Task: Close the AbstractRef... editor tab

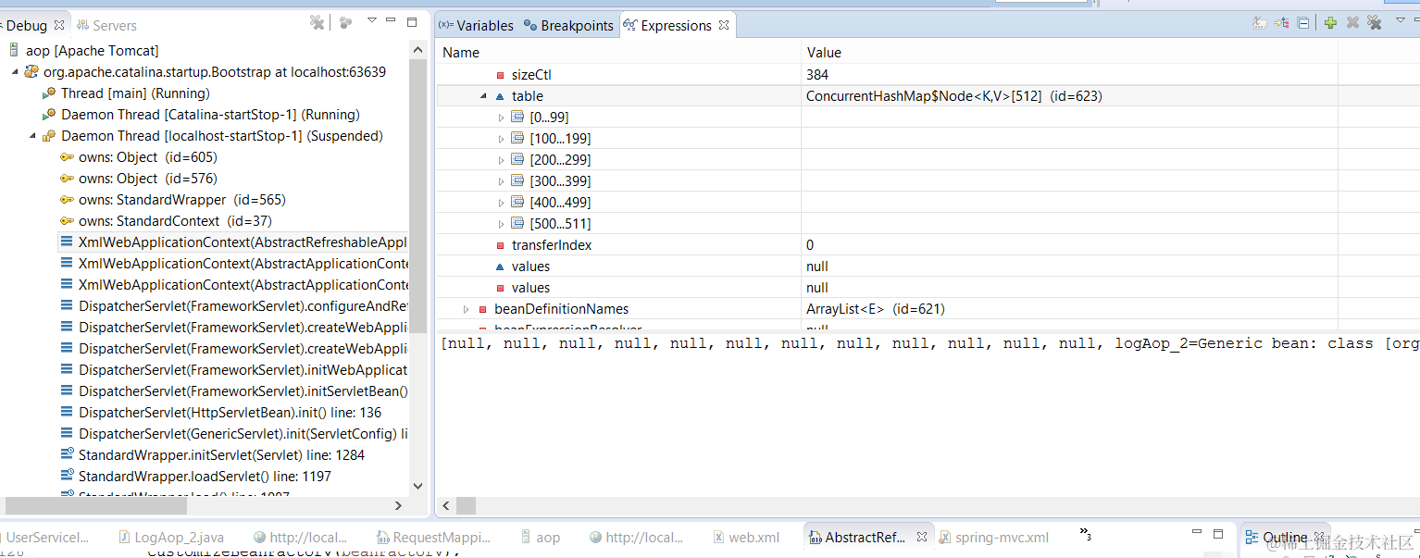Action: point(922,537)
